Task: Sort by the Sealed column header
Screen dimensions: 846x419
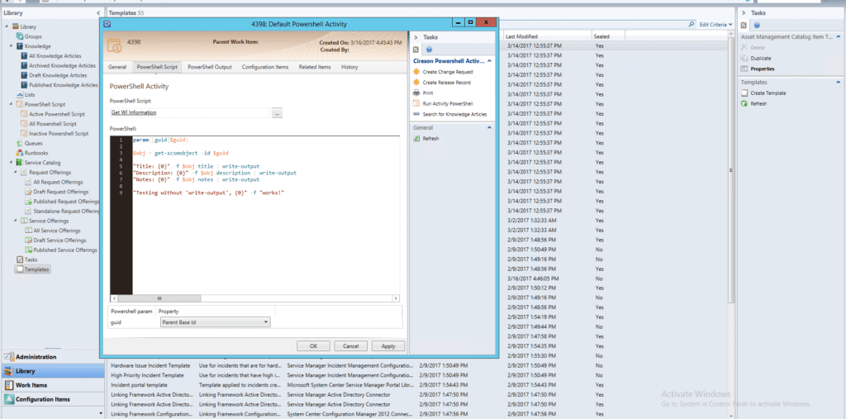Action: coord(607,36)
